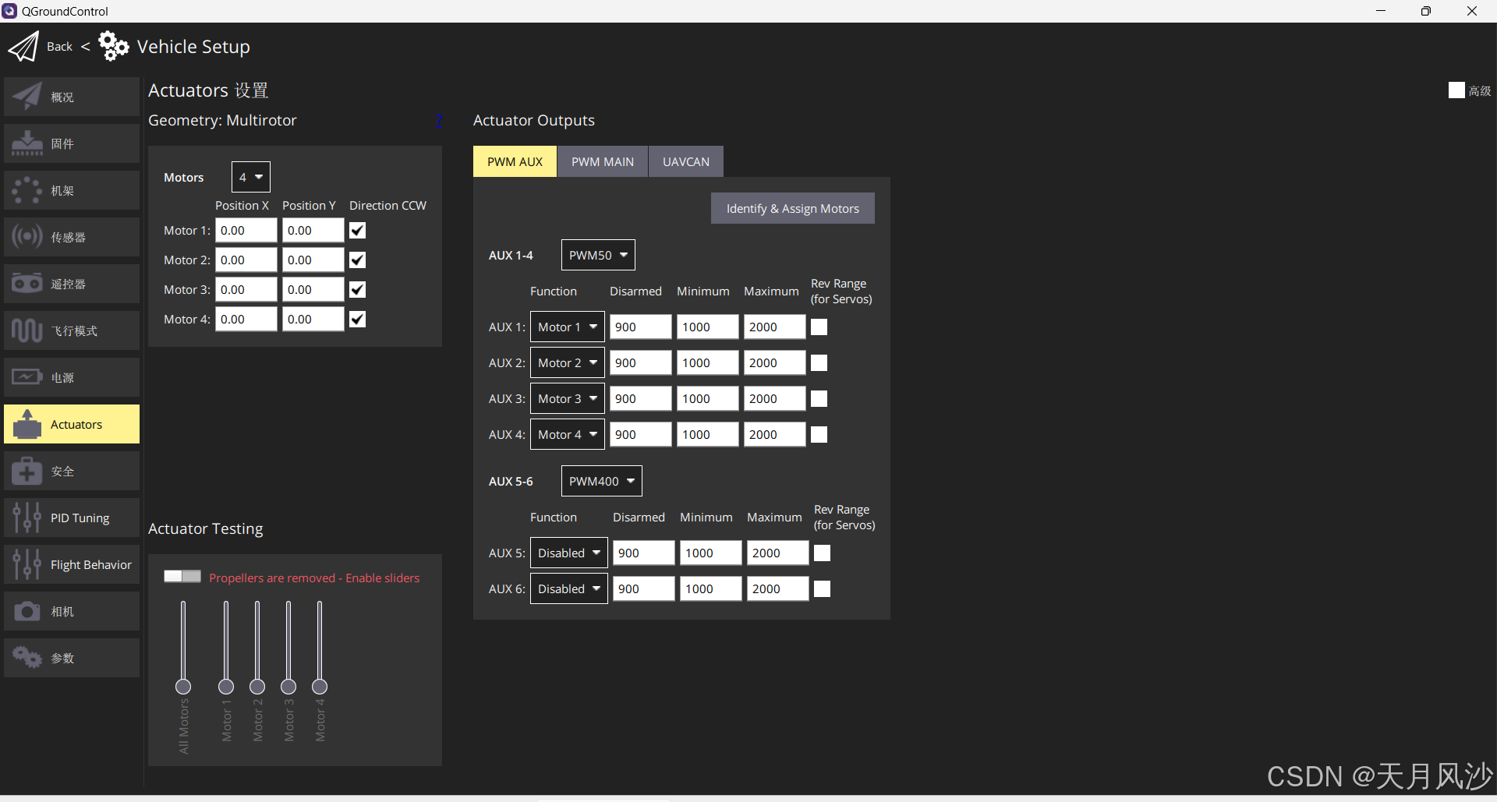The image size is (1497, 802).
Task: Check the 高级 advanced options checkbox
Action: [1457, 90]
